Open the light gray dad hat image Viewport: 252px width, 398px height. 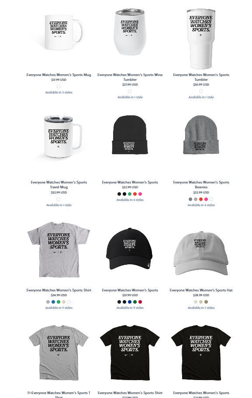(x=201, y=253)
